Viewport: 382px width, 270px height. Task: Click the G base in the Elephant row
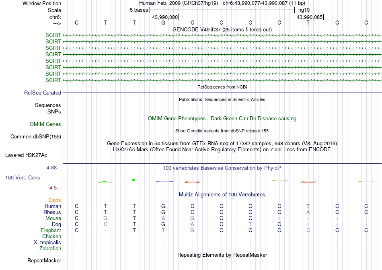193,230
